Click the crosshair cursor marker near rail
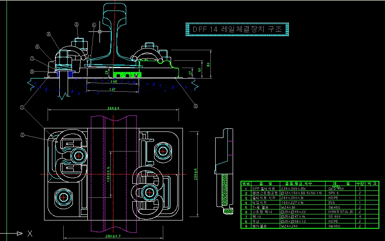Screen dimensions: 385x241 pyautogui.click(x=100, y=32)
